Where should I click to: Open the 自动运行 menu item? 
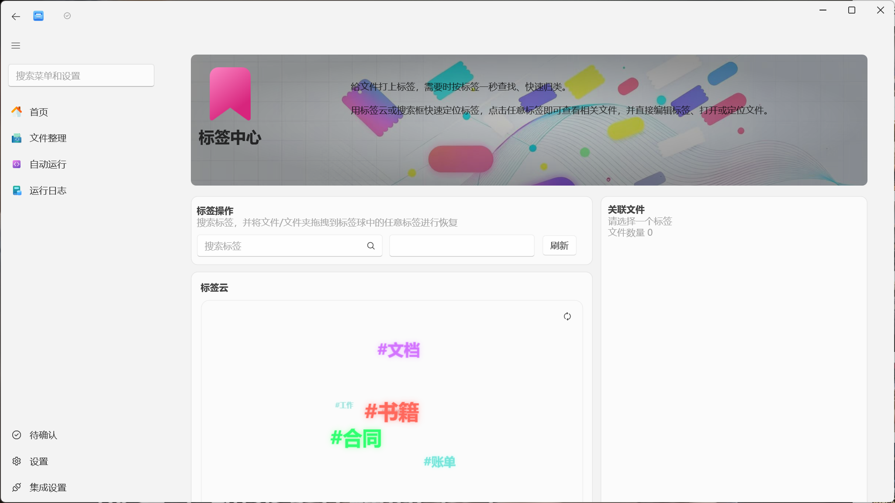(x=81, y=164)
